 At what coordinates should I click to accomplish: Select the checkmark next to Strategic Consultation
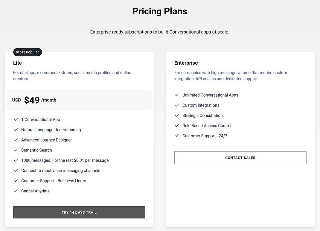[x=177, y=115]
